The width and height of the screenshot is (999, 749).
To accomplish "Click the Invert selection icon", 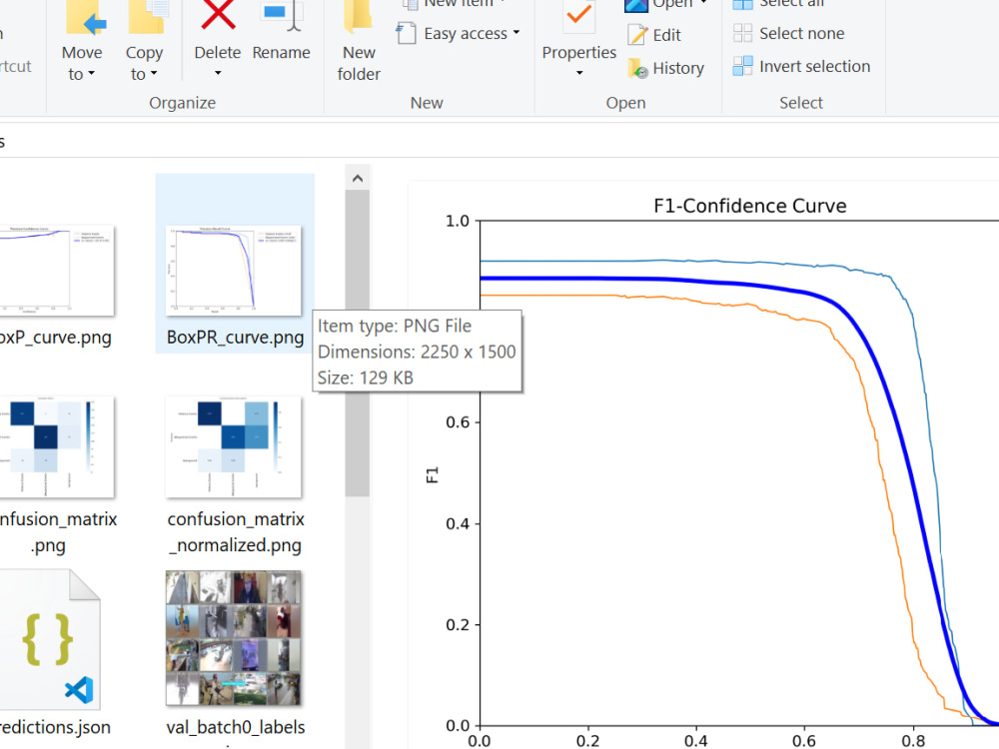I will pos(742,66).
